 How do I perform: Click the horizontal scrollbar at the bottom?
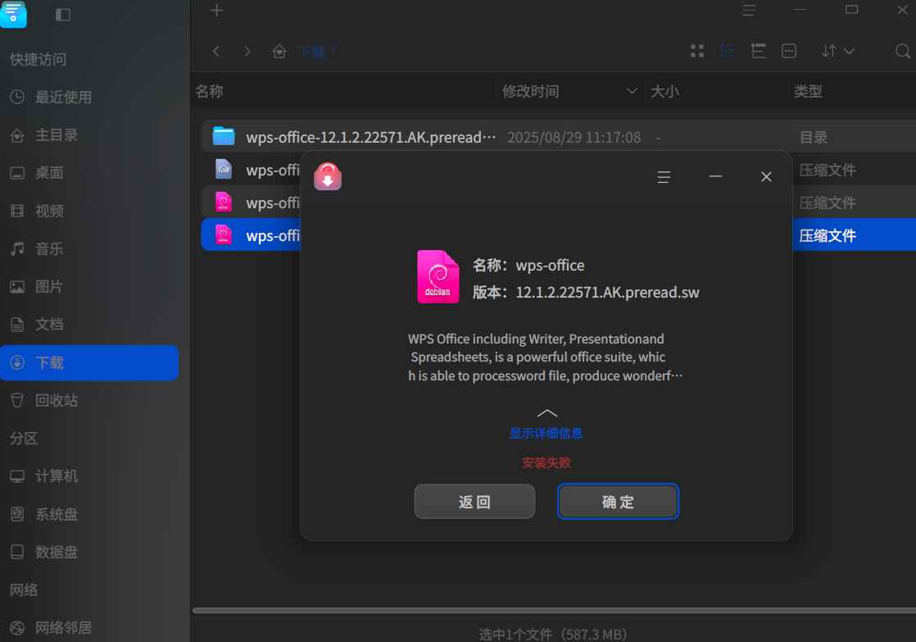(554, 610)
